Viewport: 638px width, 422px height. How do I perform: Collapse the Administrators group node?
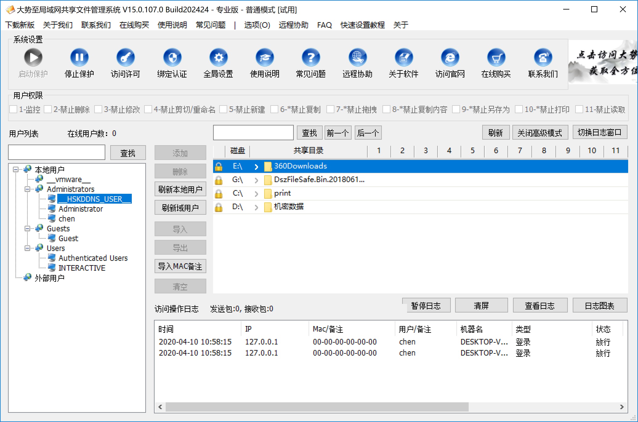click(x=27, y=189)
